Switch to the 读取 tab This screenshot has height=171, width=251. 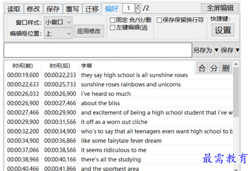[14, 8]
